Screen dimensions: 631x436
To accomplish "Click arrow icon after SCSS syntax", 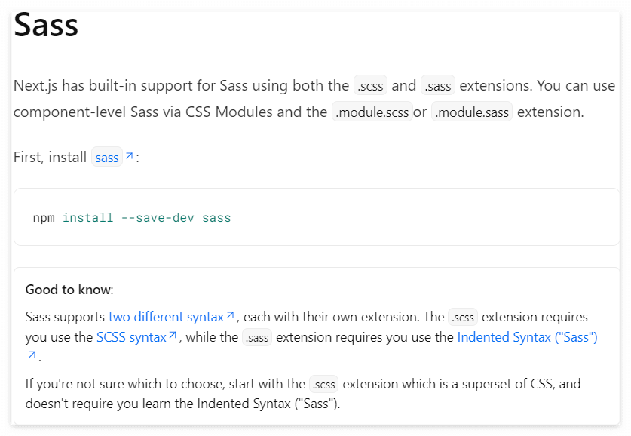I will pos(173,336).
